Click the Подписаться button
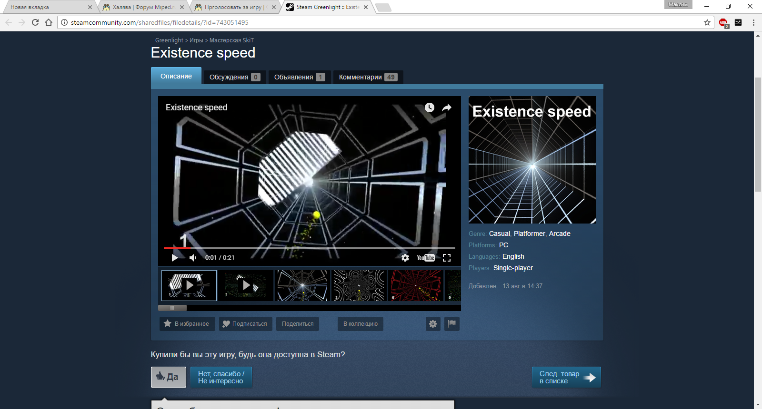The image size is (762, 409). (x=246, y=324)
